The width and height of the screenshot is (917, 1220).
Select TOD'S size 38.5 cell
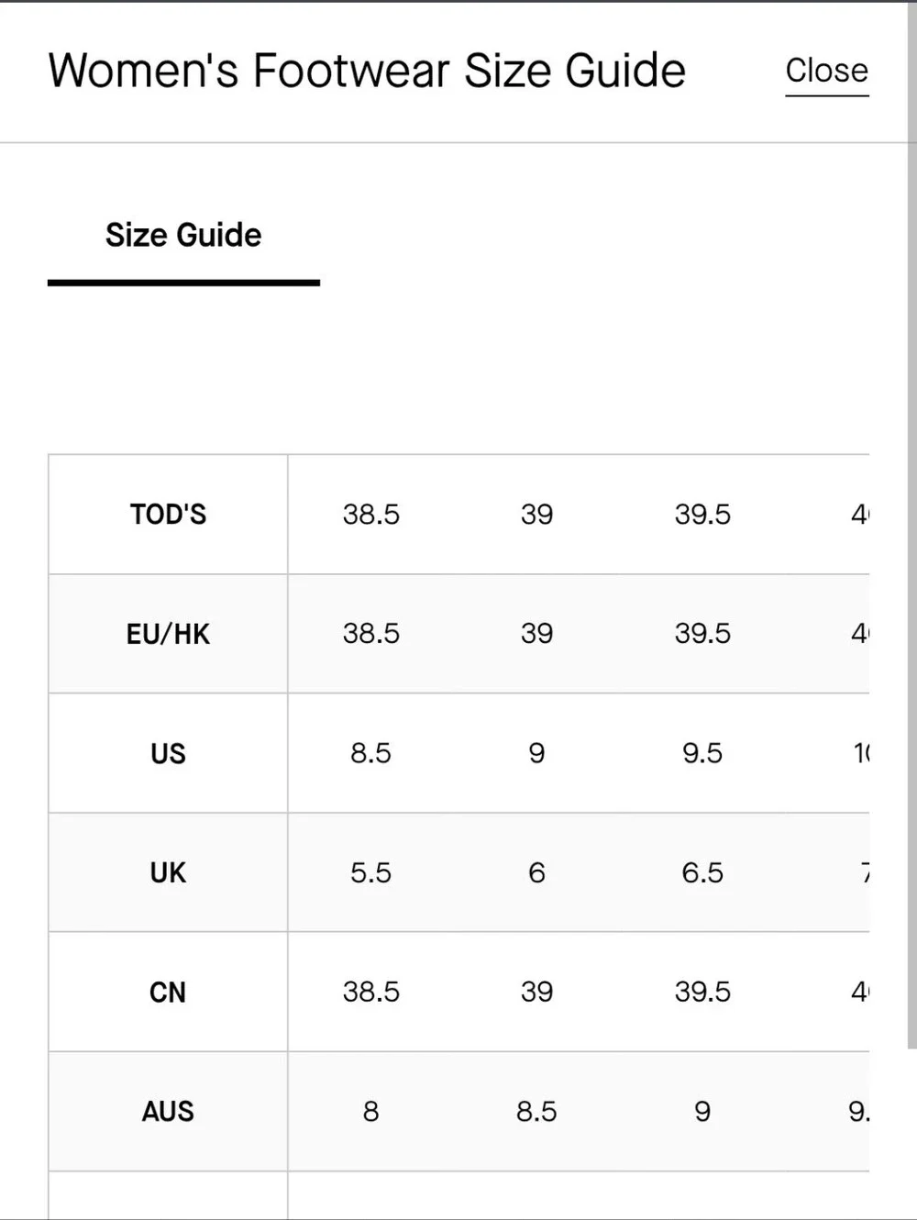click(371, 515)
